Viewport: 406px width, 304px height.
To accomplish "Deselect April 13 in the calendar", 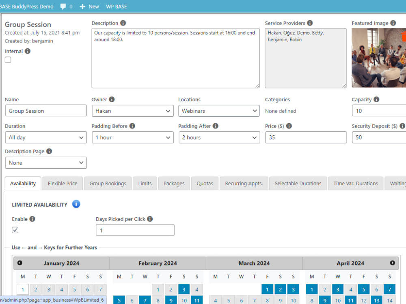I will pyautogui.click(x=376, y=300).
